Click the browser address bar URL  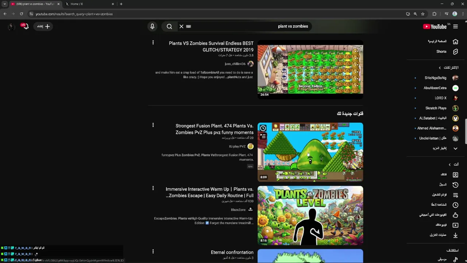(x=74, y=14)
